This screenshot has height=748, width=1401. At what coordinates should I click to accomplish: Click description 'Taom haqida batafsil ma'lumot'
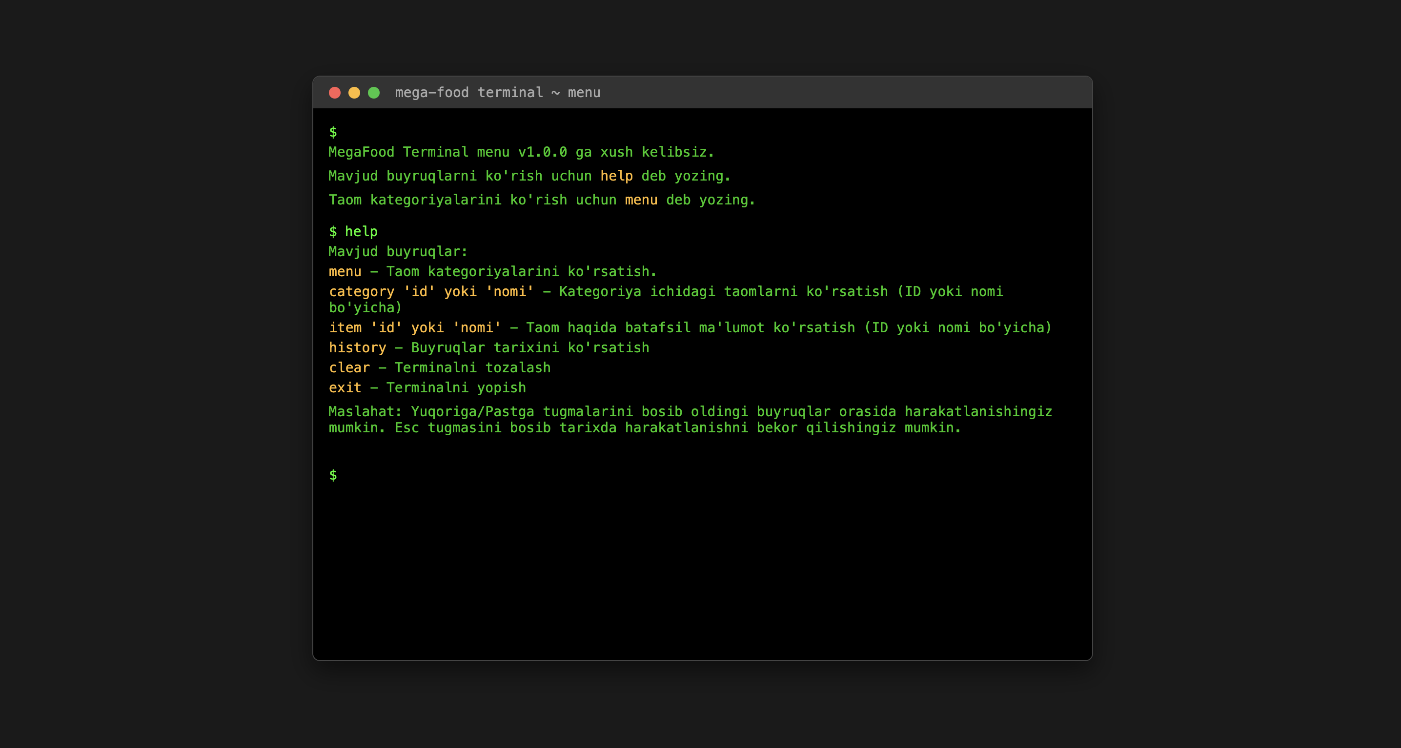click(x=645, y=327)
